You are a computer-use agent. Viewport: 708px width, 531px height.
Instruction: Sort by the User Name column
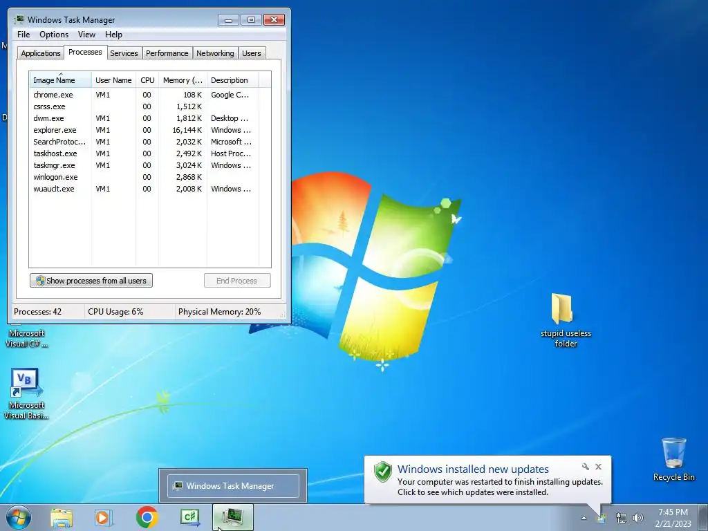click(x=113, y=80)
